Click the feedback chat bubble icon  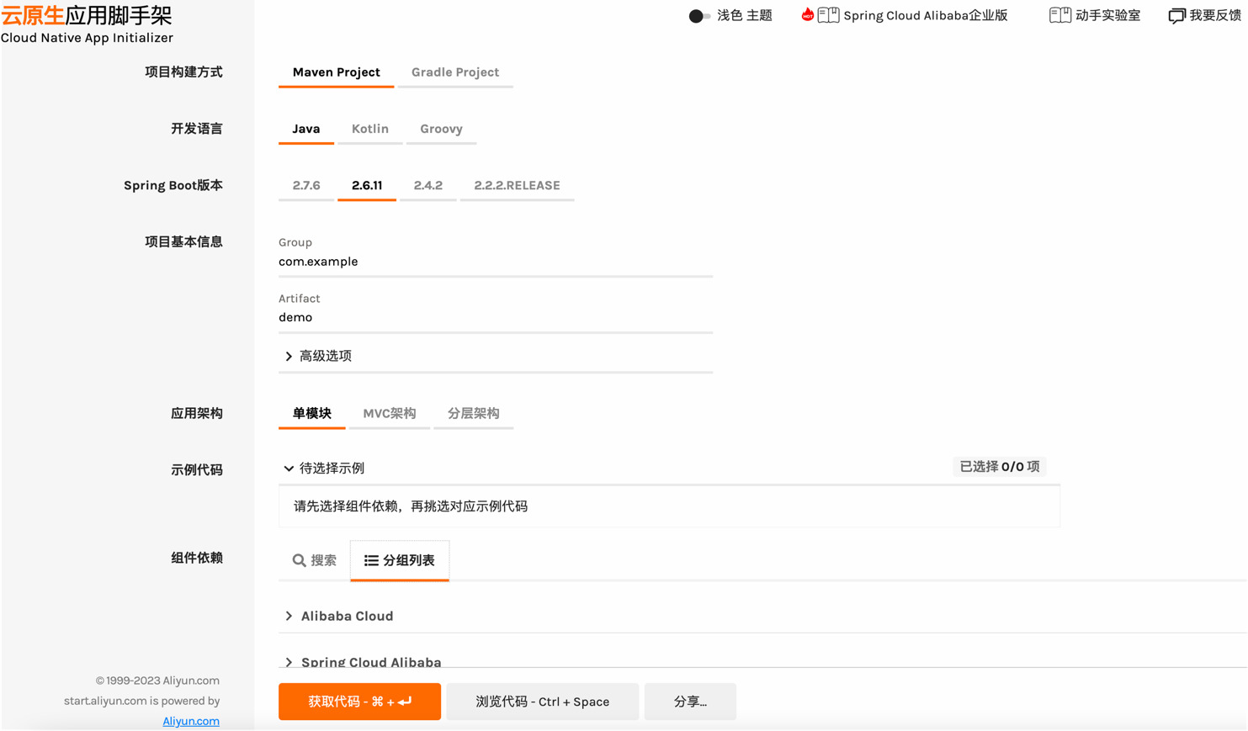1176,16
